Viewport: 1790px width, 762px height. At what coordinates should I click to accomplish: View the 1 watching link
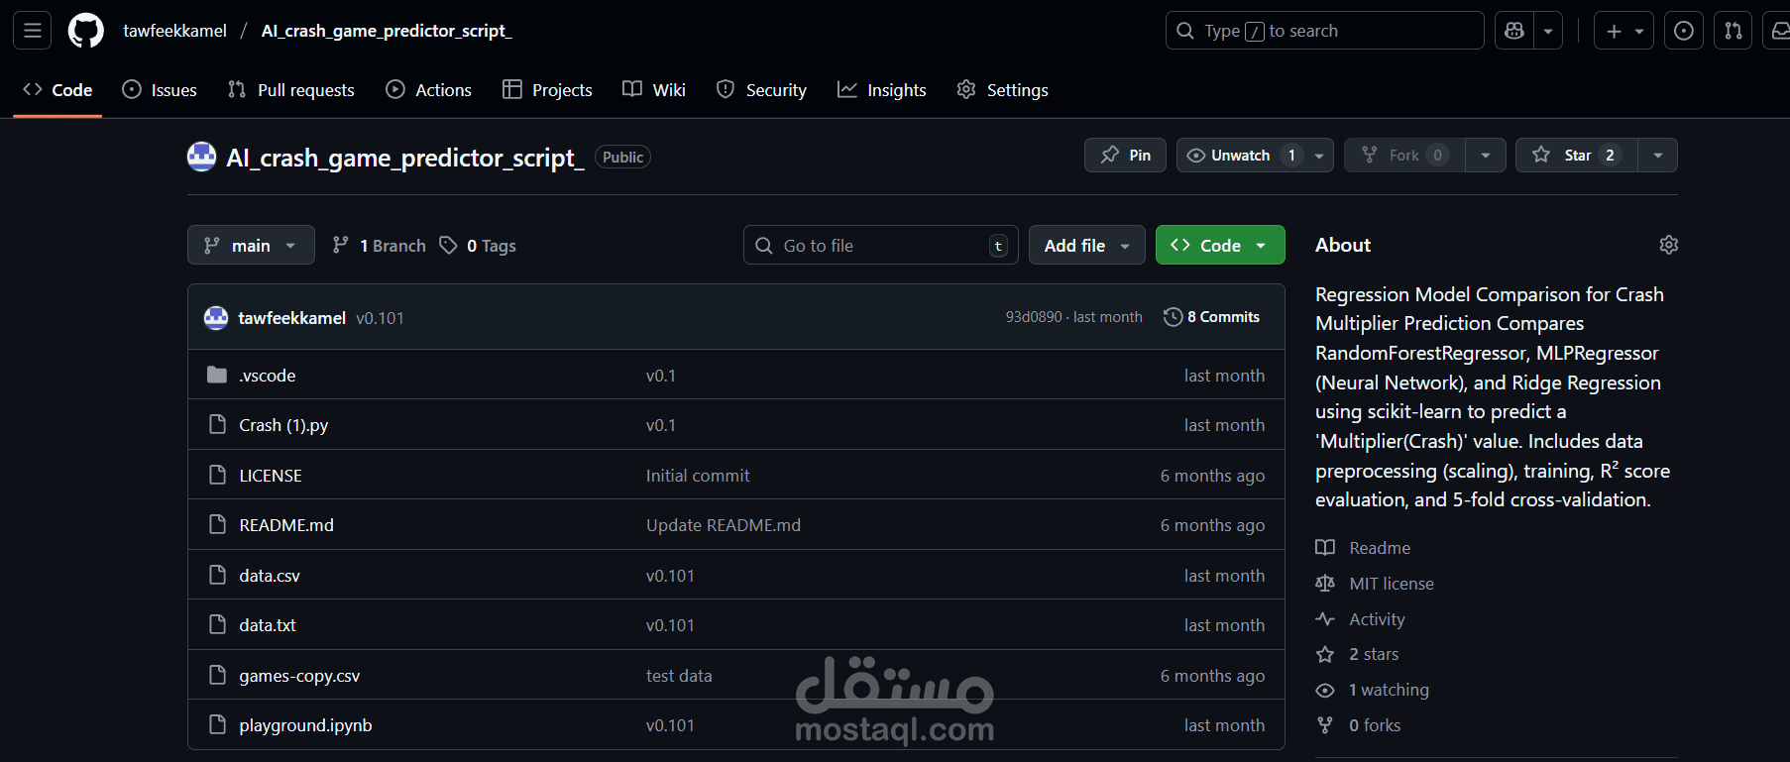1373,690
